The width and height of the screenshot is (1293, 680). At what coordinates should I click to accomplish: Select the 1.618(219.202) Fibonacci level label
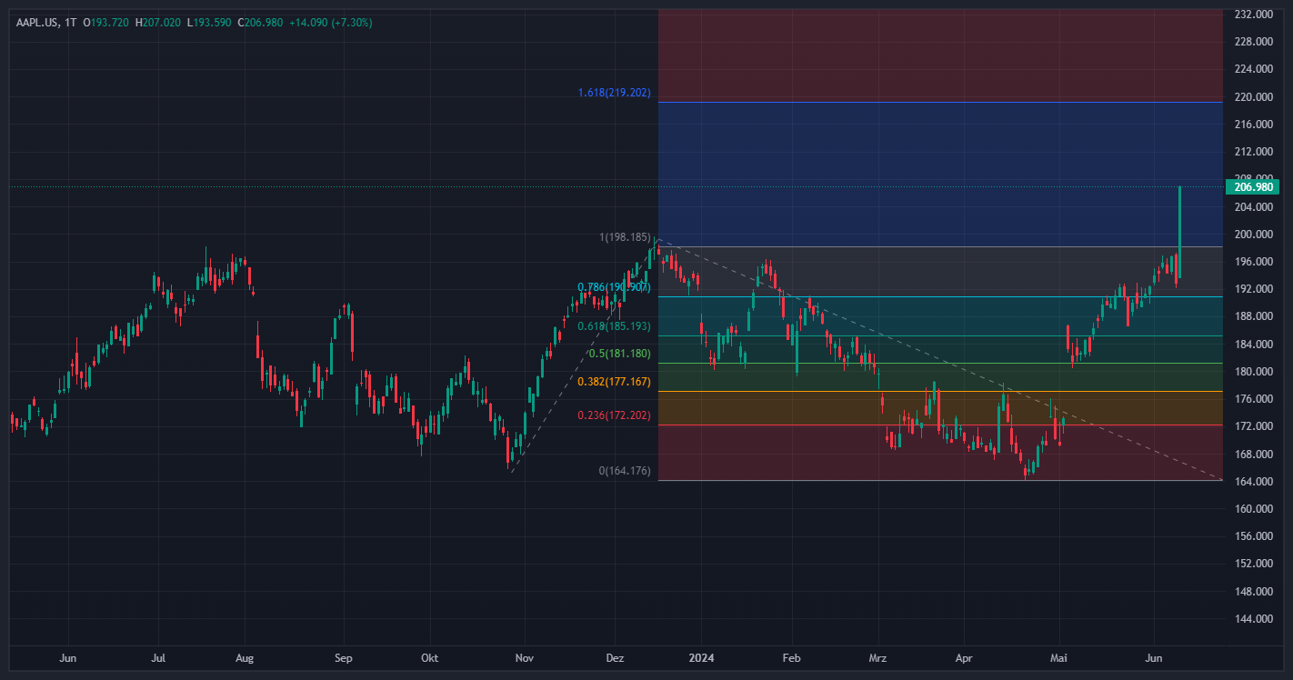pos(614,93)
